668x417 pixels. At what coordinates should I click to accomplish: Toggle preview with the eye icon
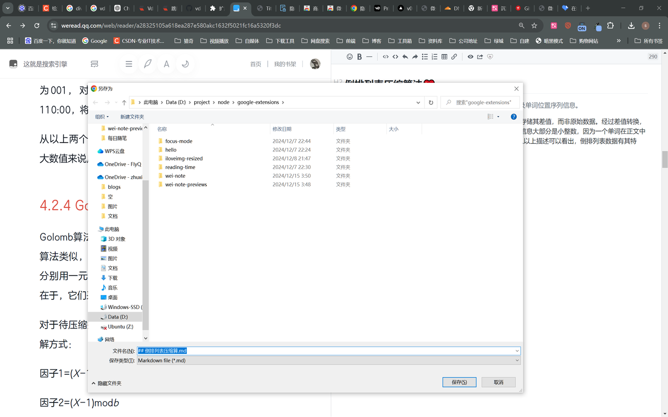470,57
